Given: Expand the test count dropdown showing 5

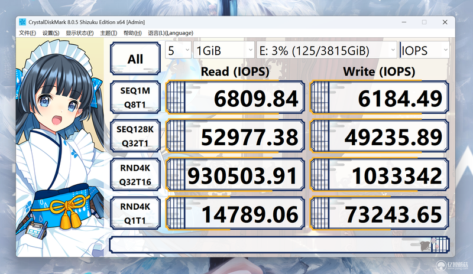Looking at the screenshot, I should (x=179, y=50).
